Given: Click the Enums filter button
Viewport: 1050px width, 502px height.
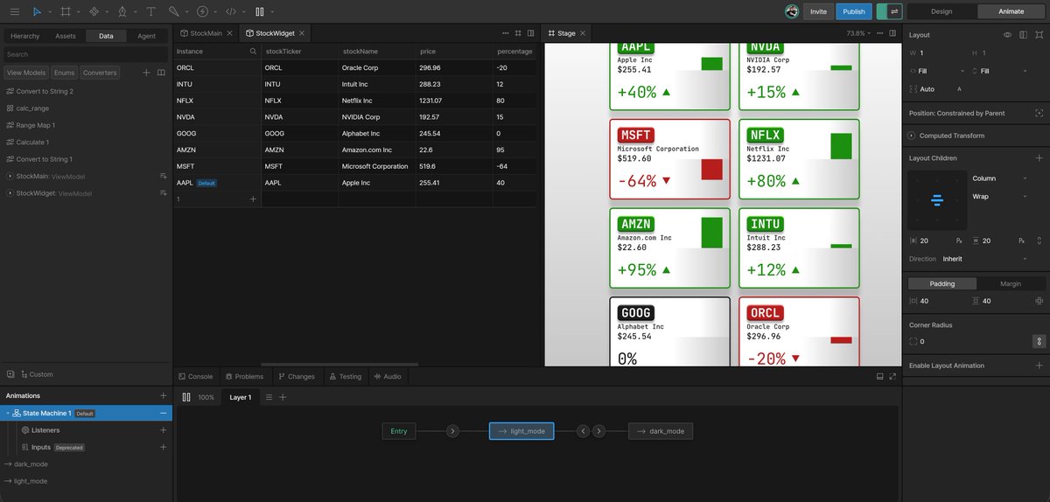Looking at the screenshot, I should (64, 73).
